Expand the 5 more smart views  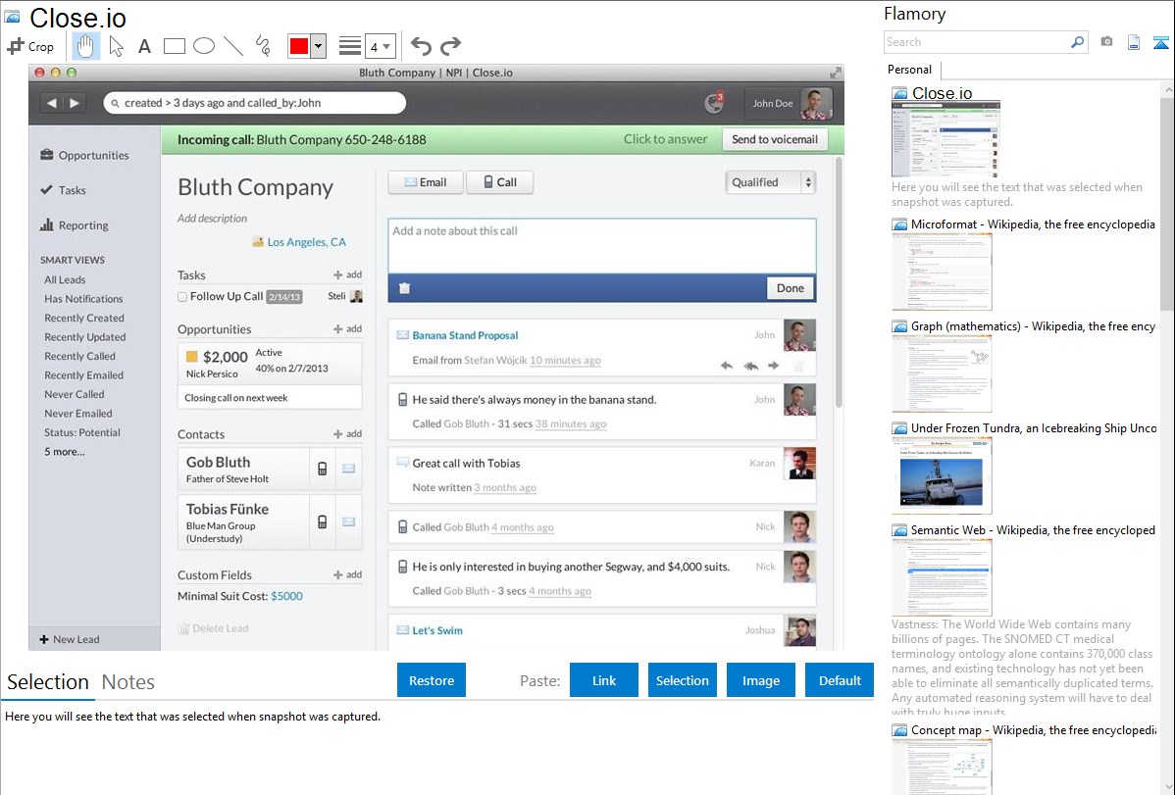[x=65, y=451]
